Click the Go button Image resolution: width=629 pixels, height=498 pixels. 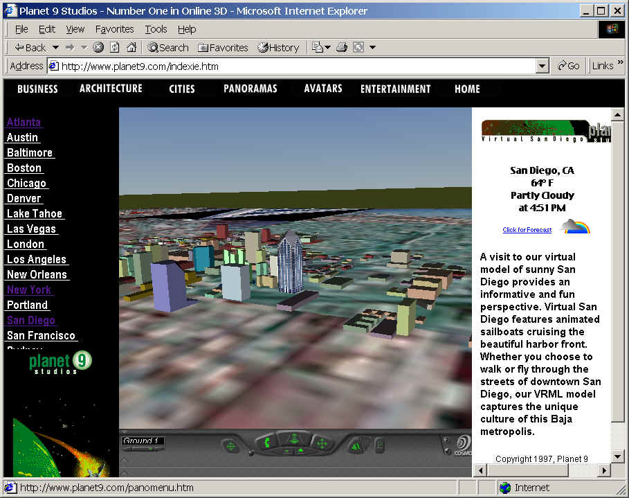(x=569, y=66)
